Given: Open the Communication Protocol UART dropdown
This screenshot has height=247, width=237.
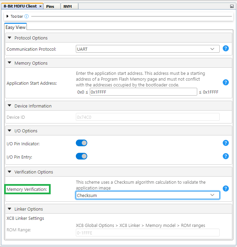Looking at the screenshot, I should click(x=148, y=49).
